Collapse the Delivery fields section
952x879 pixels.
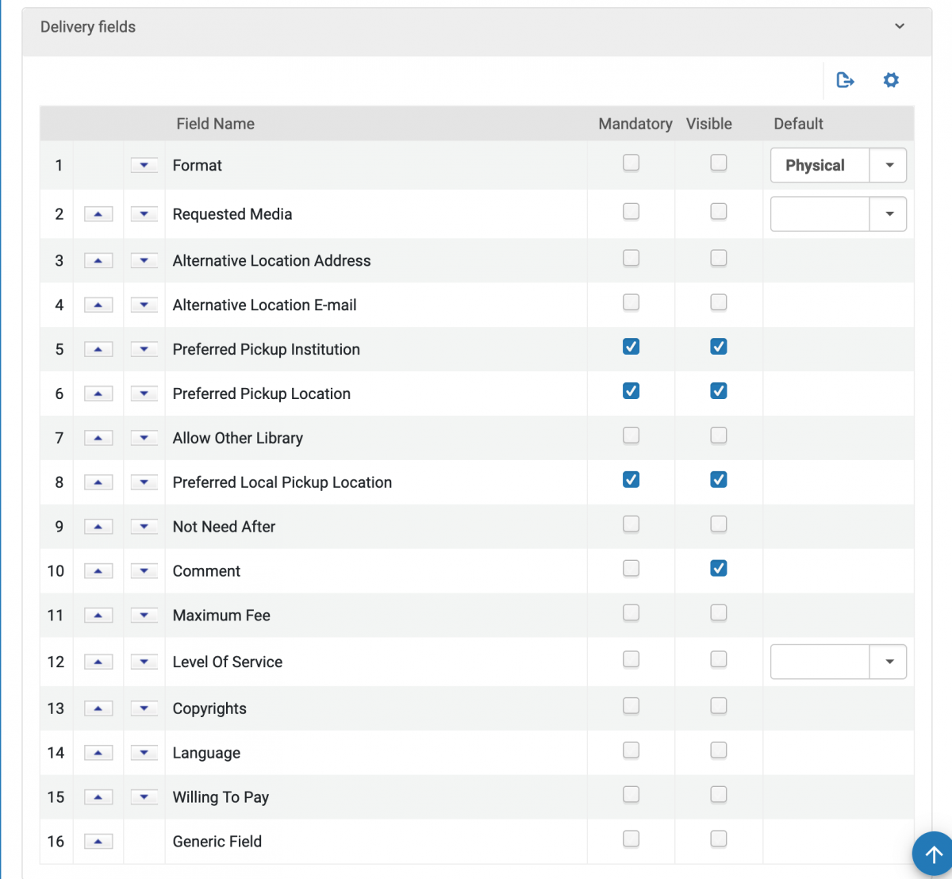click(900, 26)
